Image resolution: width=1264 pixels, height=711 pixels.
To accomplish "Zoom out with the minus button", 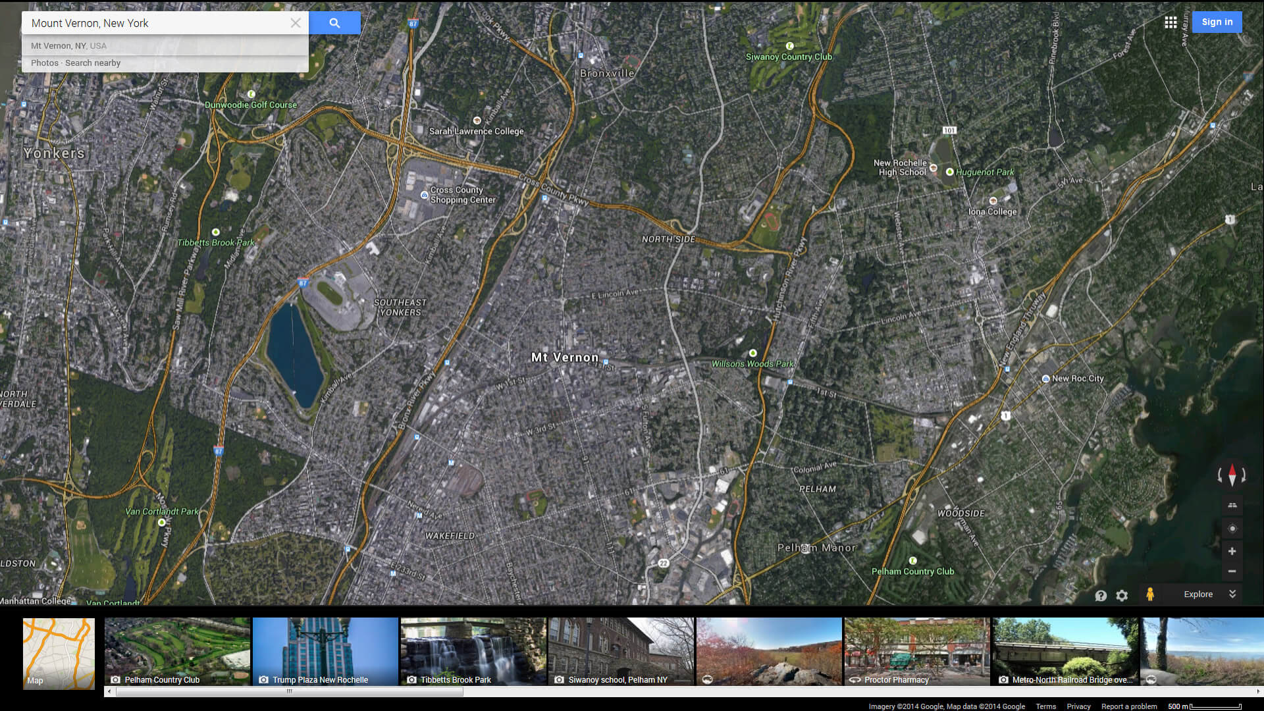I will pos(1232,571).
